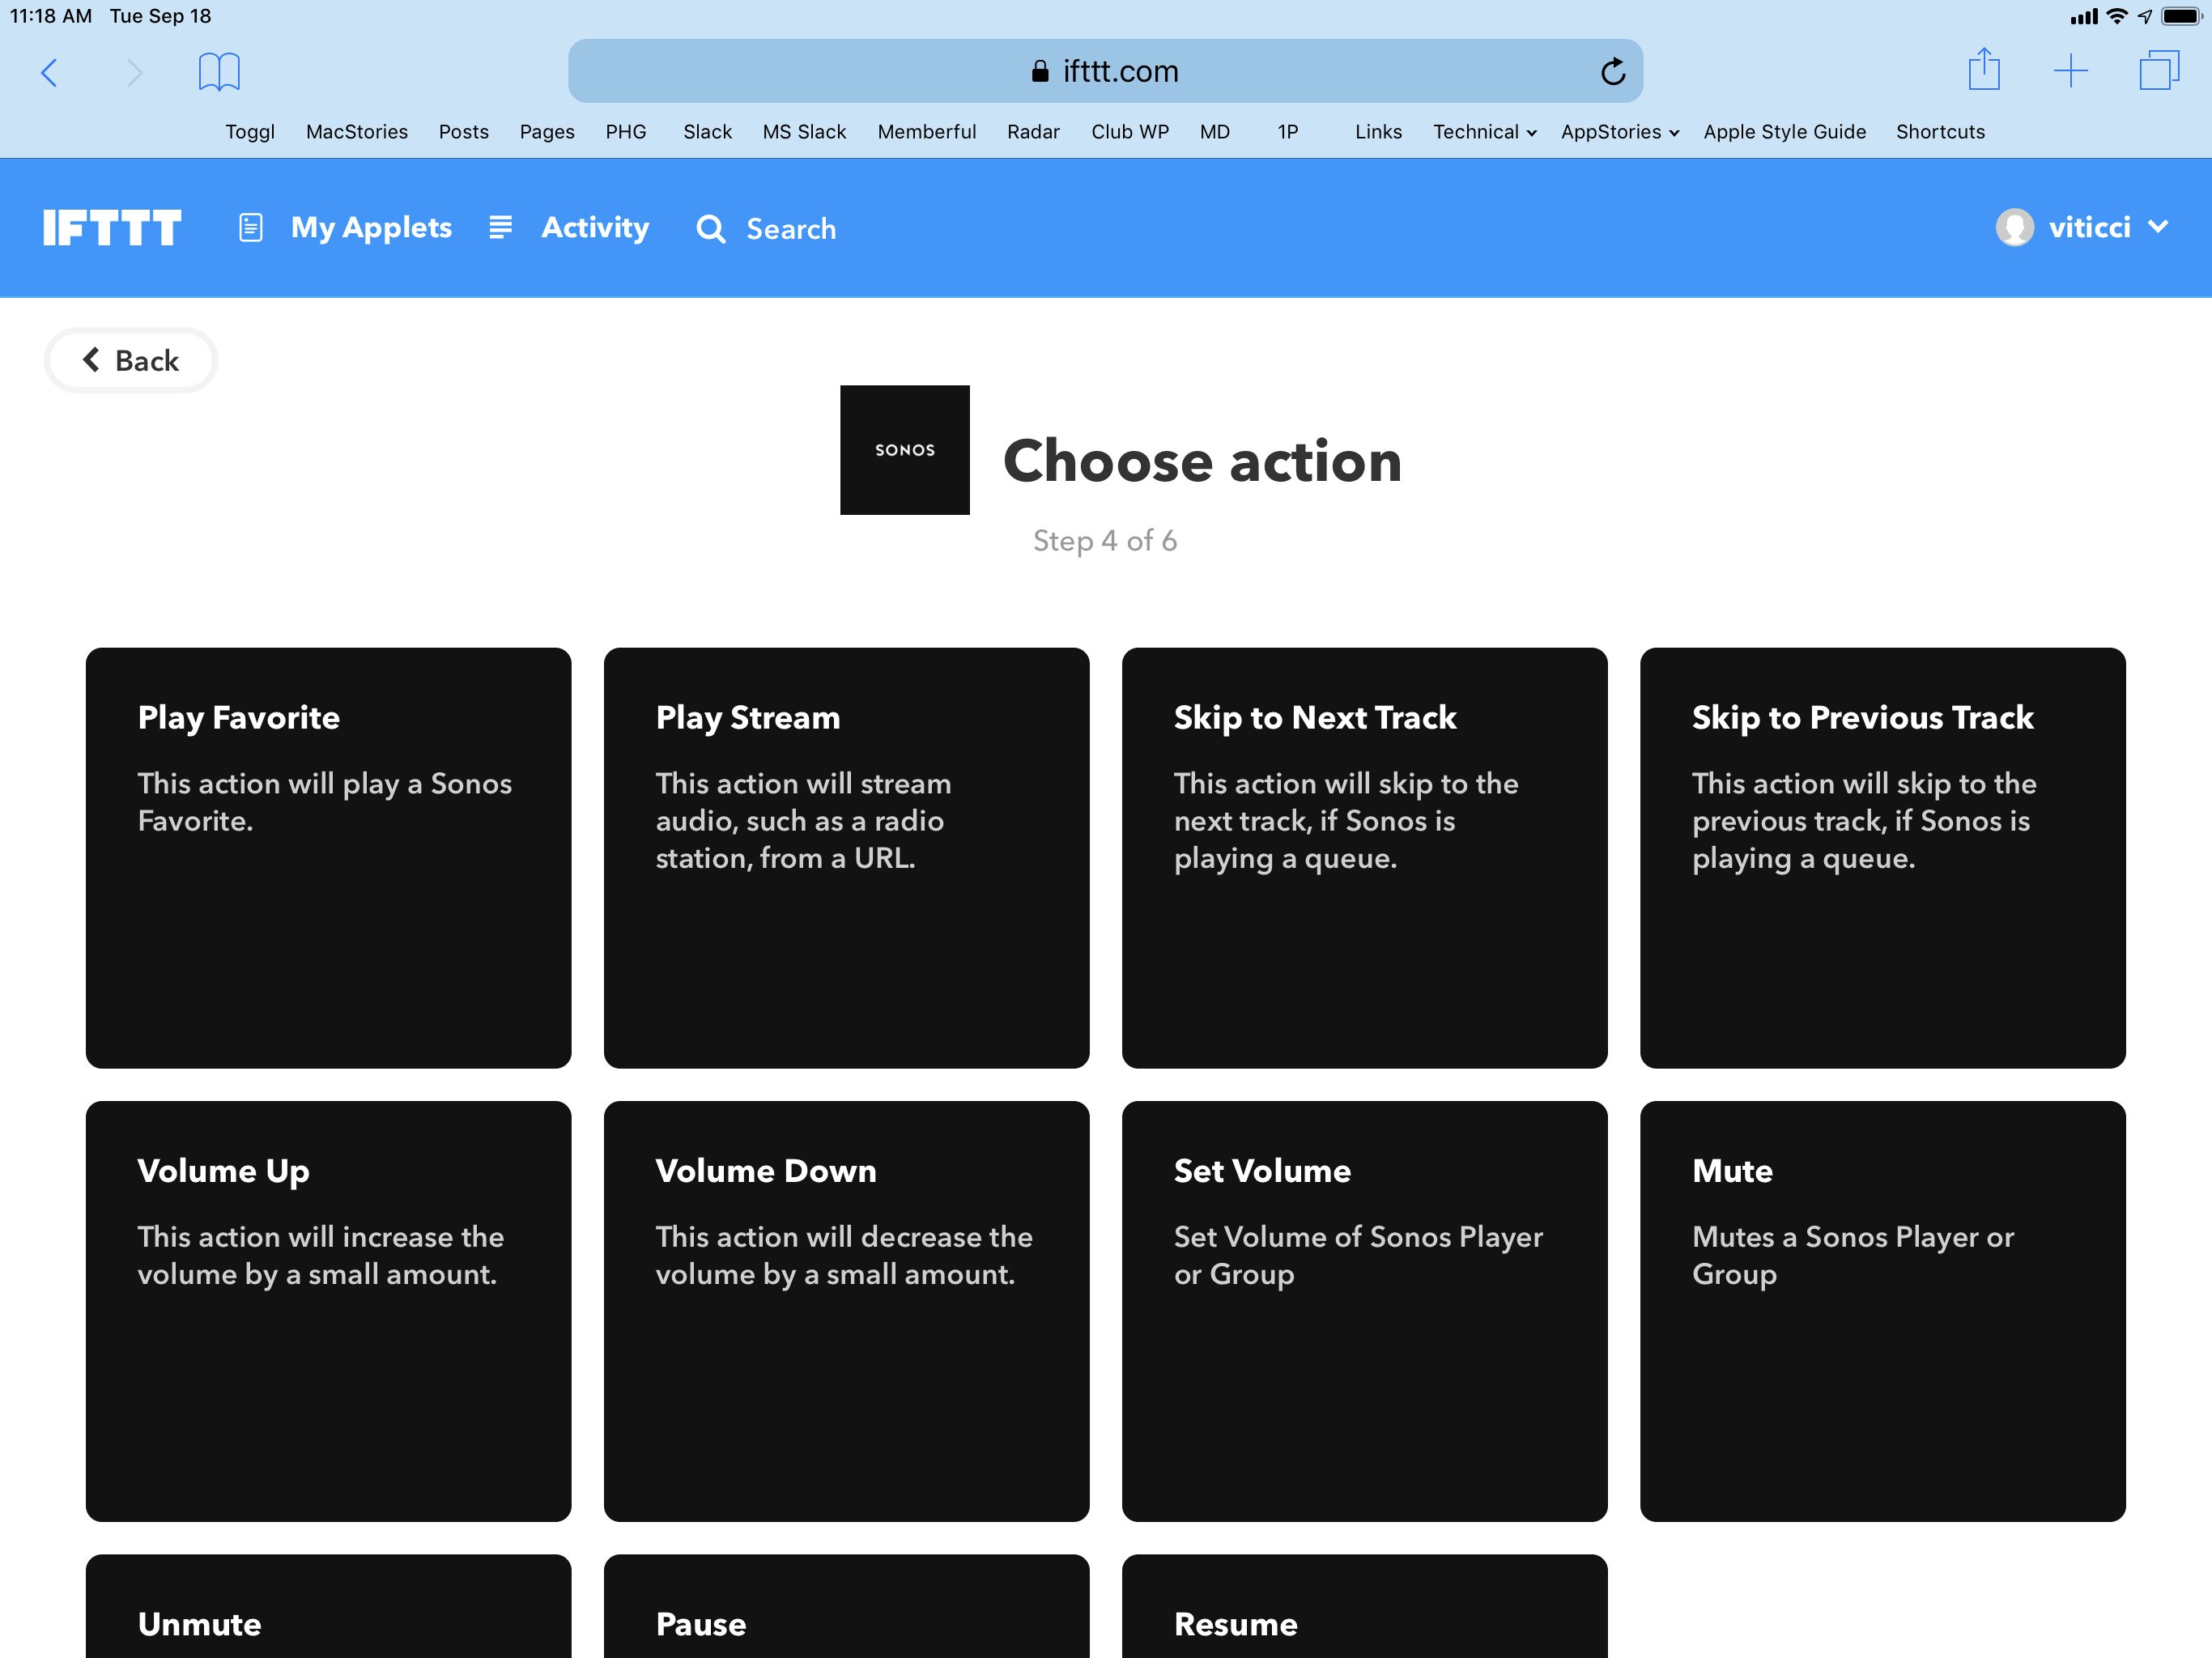Open the Links bookmark
Image resolution: width=2212 pixels, height=1658 pixels.
pyautogui.click(x=1378, y=132)
